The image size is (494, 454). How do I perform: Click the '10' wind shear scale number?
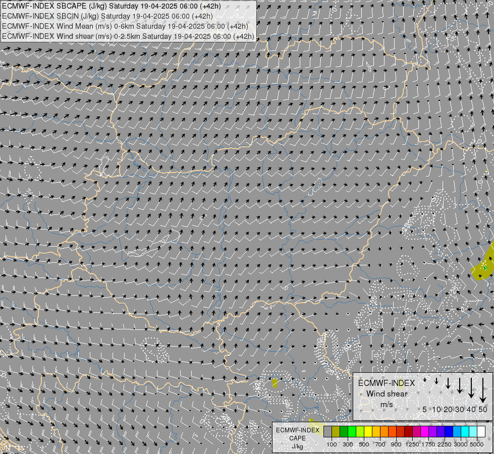click(436, 409)
